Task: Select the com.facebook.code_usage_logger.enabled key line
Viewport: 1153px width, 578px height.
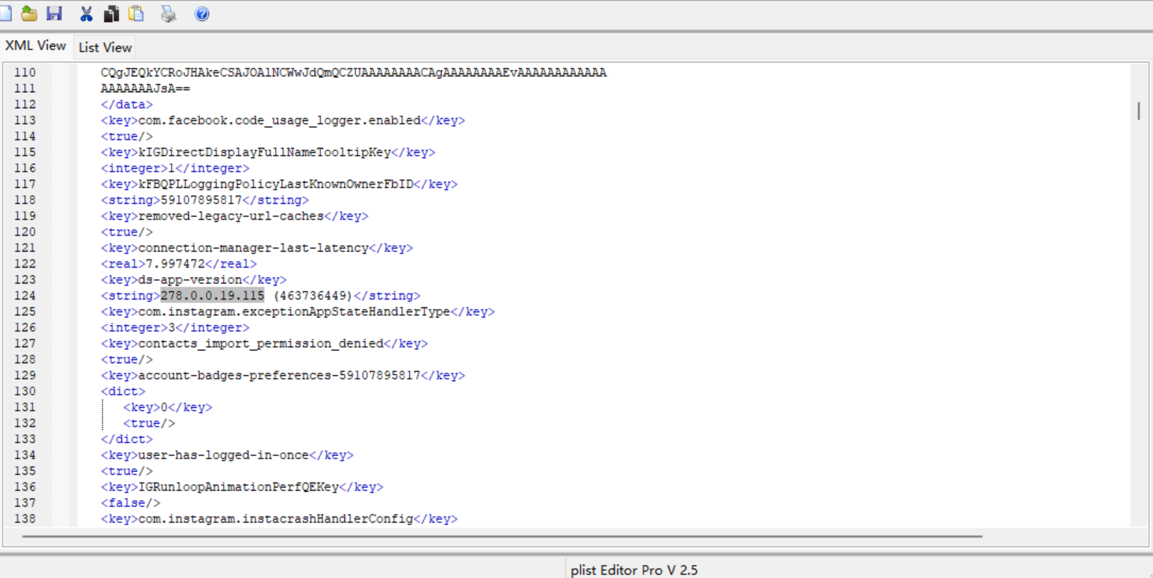Action: click(283, 120)
